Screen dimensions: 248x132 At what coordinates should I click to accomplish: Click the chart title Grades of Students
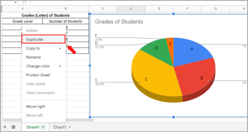(119, 22)
